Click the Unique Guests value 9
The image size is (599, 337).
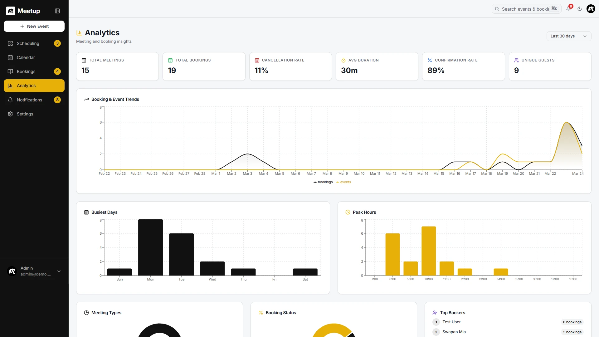(x=517, y=71)
